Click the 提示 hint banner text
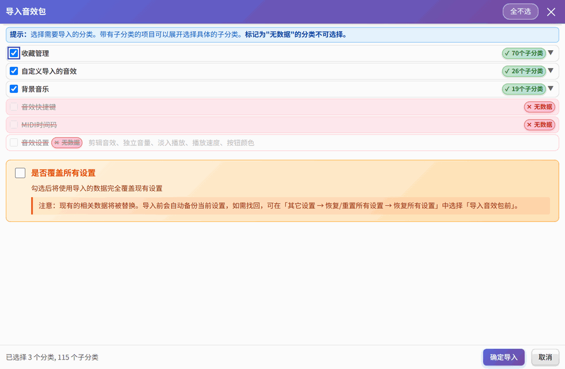 (178, 35)
